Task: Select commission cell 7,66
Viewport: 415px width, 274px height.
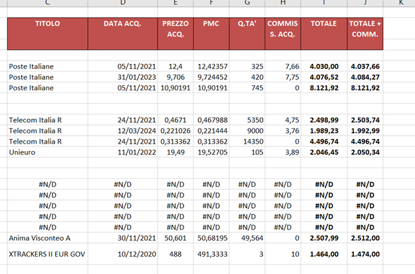Action: 283,67
